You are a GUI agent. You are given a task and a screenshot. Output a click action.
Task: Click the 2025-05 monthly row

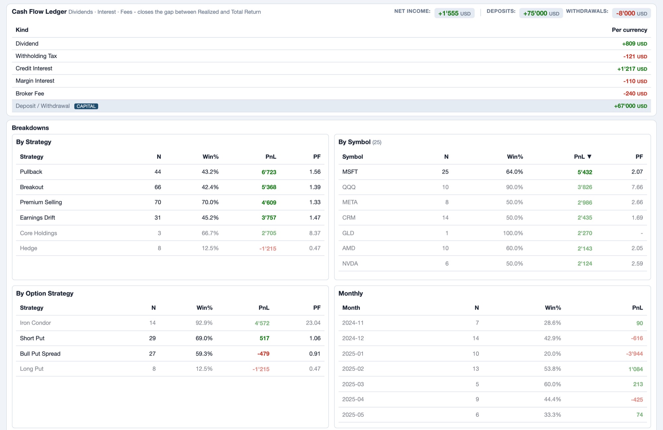point(493,415)
